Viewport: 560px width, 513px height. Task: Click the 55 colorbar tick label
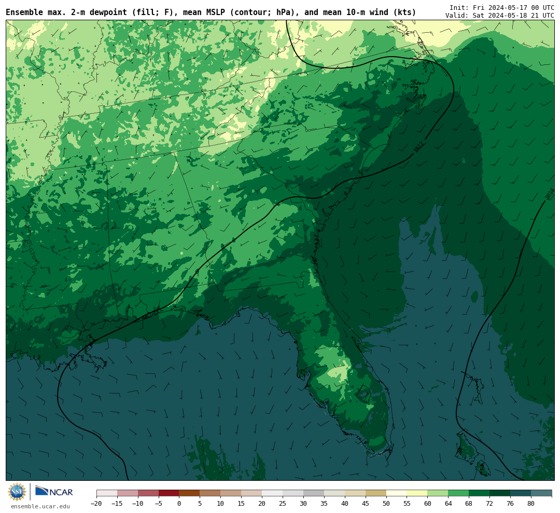tap(407, 503)
